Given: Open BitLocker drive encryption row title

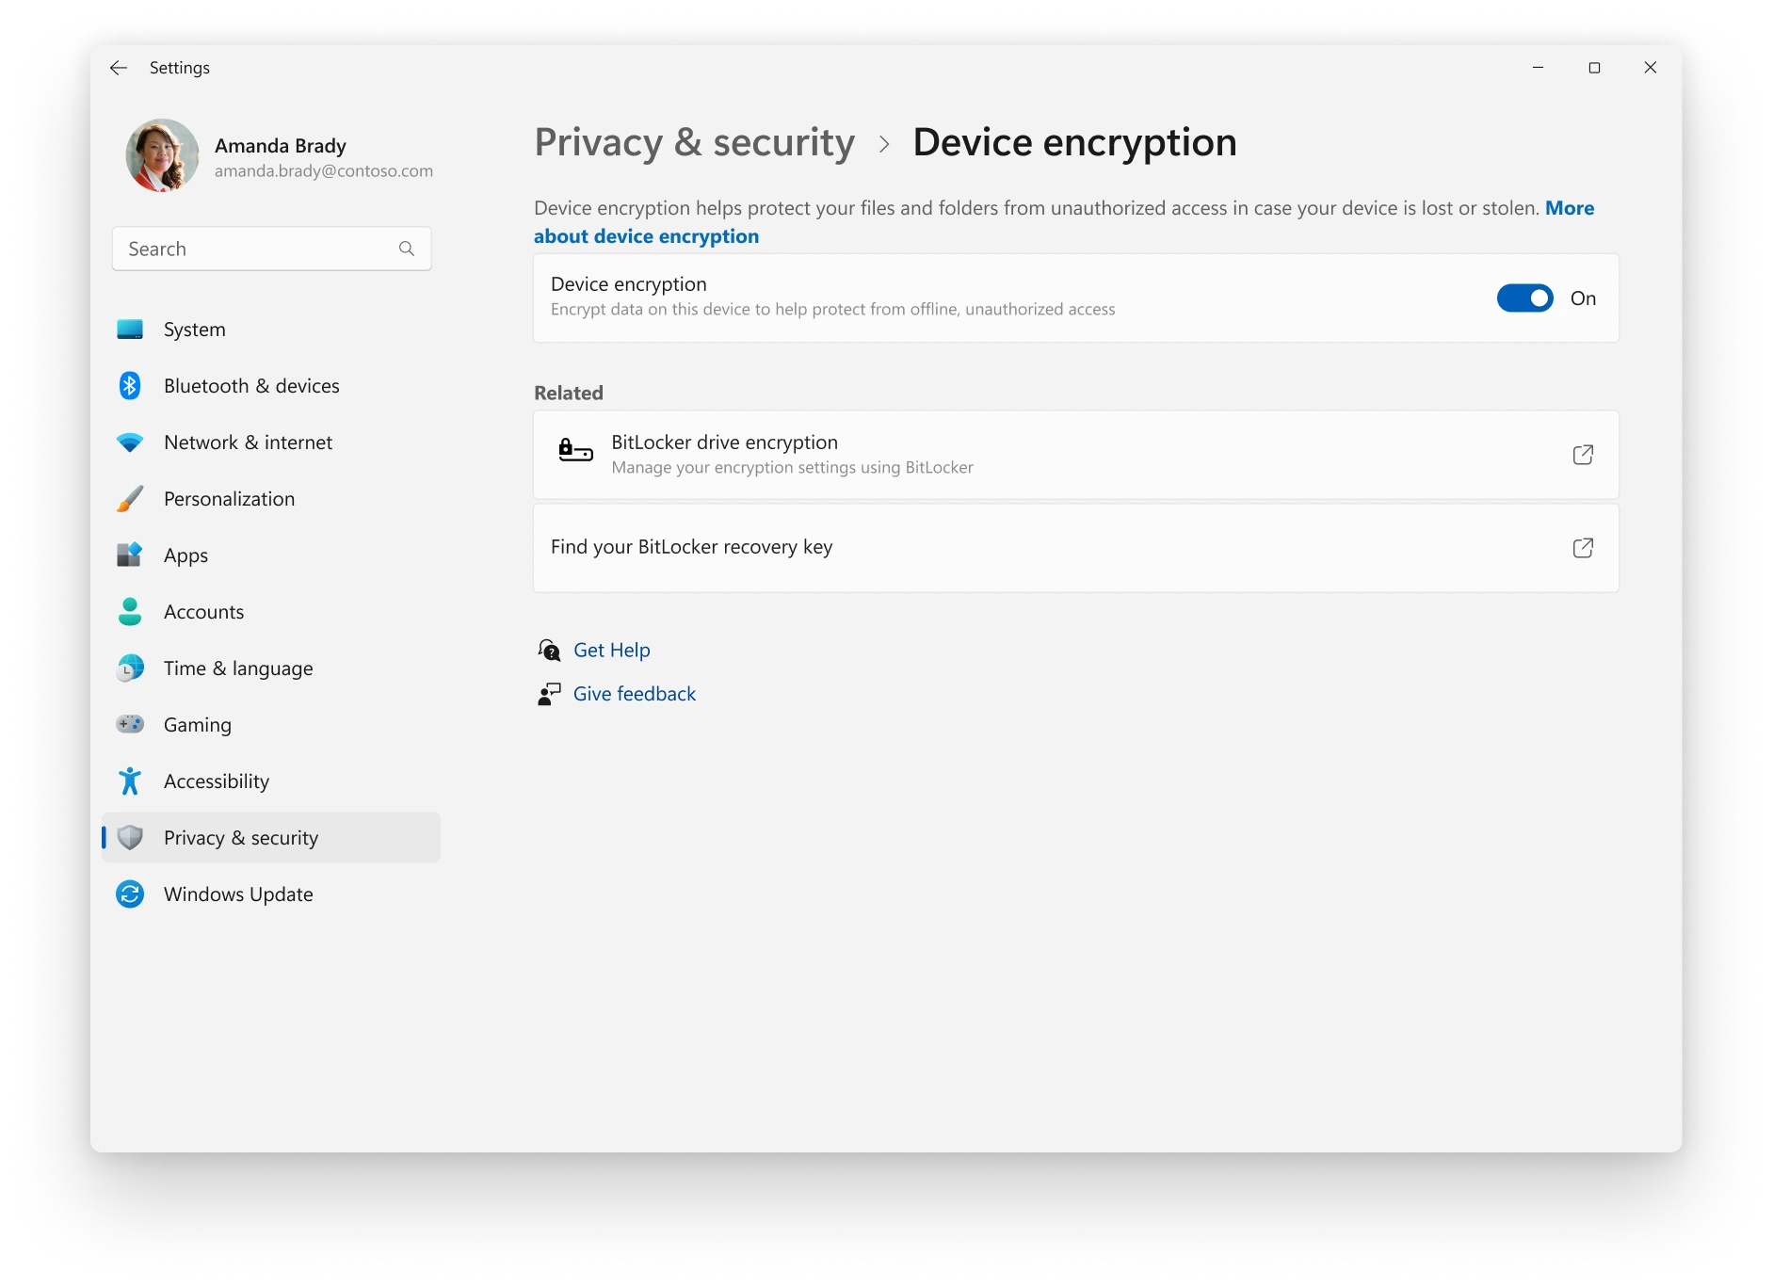Looking at the screenshot, I should point(724,443).
